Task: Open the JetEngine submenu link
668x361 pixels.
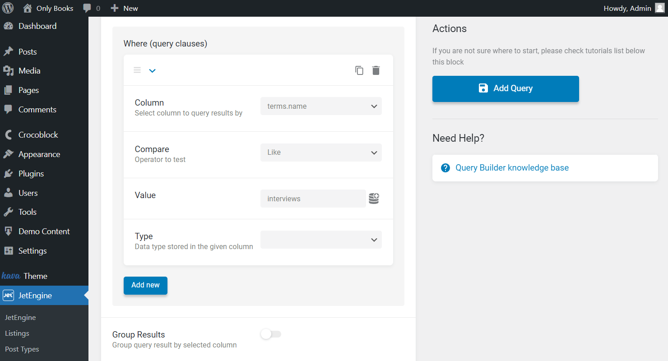Action: pyautogui.click(x=20, y=318)
